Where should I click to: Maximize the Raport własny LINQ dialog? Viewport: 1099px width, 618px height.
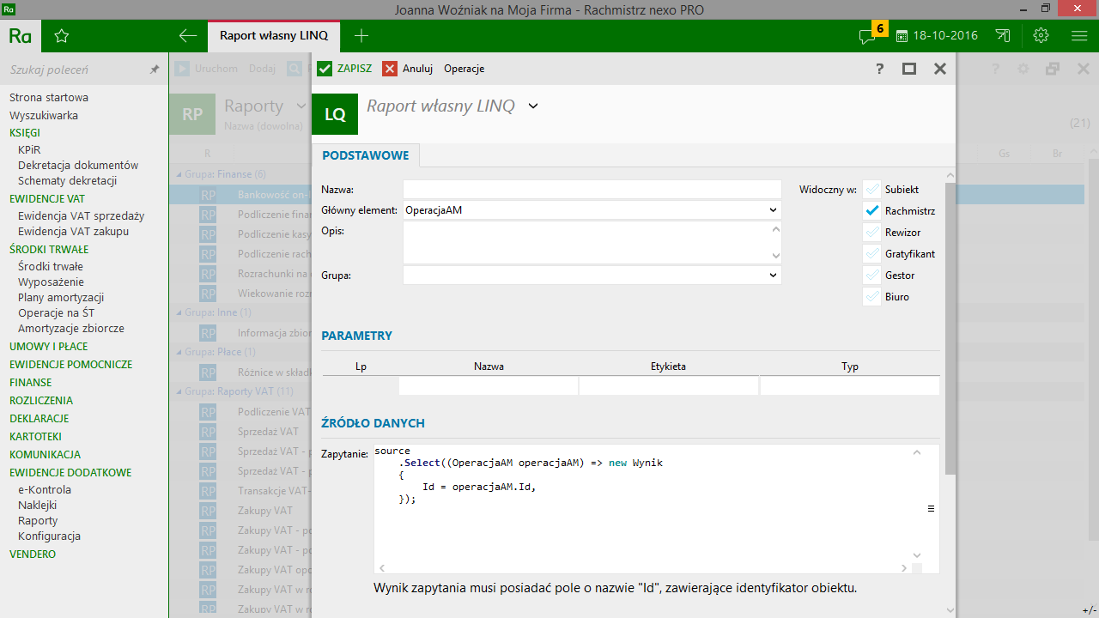click(x=909, y=69)
